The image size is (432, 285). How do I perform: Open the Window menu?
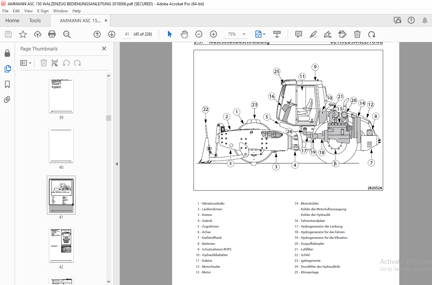[61, 11]
